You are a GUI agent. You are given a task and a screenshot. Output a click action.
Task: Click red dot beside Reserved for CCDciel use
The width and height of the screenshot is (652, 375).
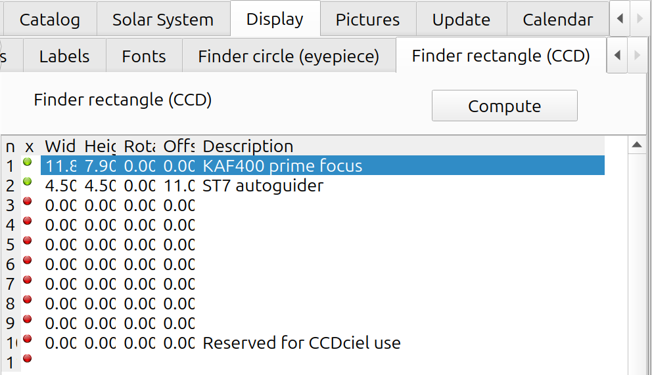click(28, 339)
